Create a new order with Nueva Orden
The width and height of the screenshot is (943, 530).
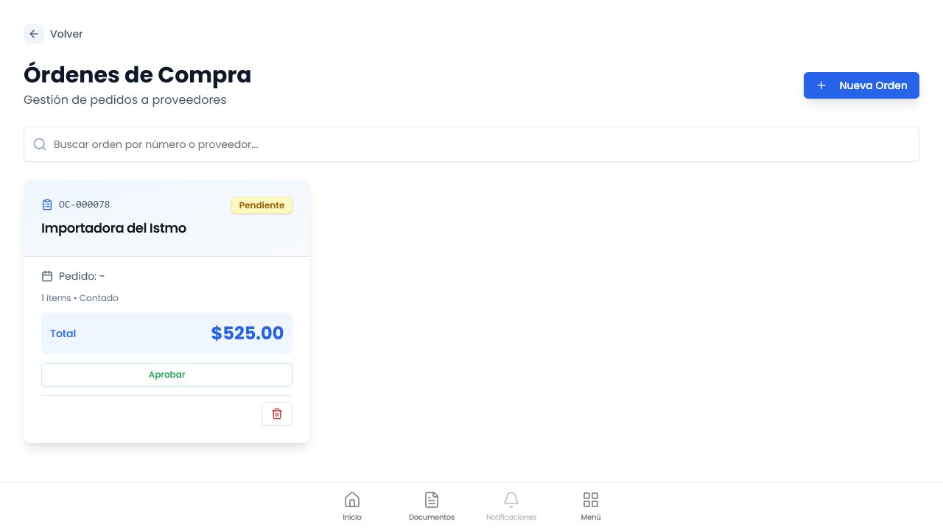pos(861,85)
